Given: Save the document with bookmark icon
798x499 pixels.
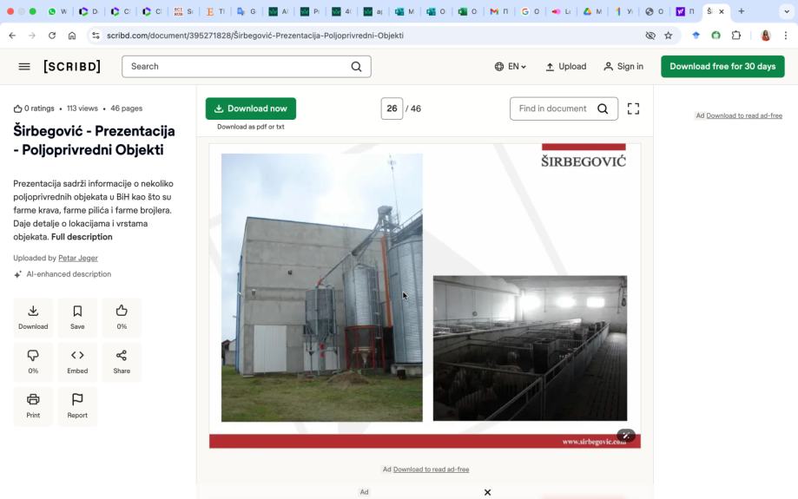Looking at the screenshot, I should (77, 317).
